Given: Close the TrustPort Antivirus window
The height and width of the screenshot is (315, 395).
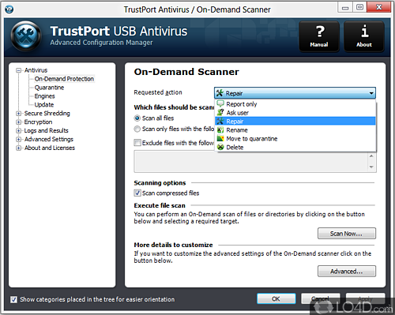Looking at the screenshot, I should click(378, 8).
